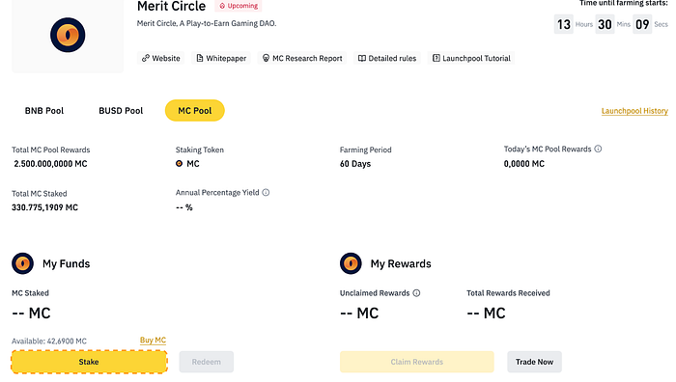This screenshot has width=676, height=382.
Task: Switch to the BUSD Pool tab
Action: [x=121, y=111]
